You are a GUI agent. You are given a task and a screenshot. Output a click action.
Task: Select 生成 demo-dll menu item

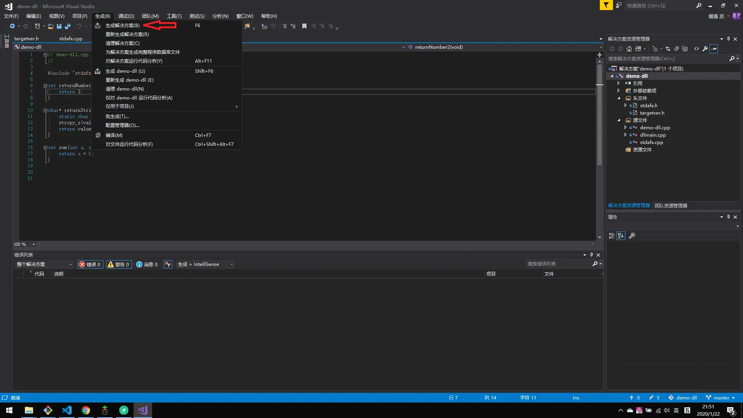click(125, 70)
